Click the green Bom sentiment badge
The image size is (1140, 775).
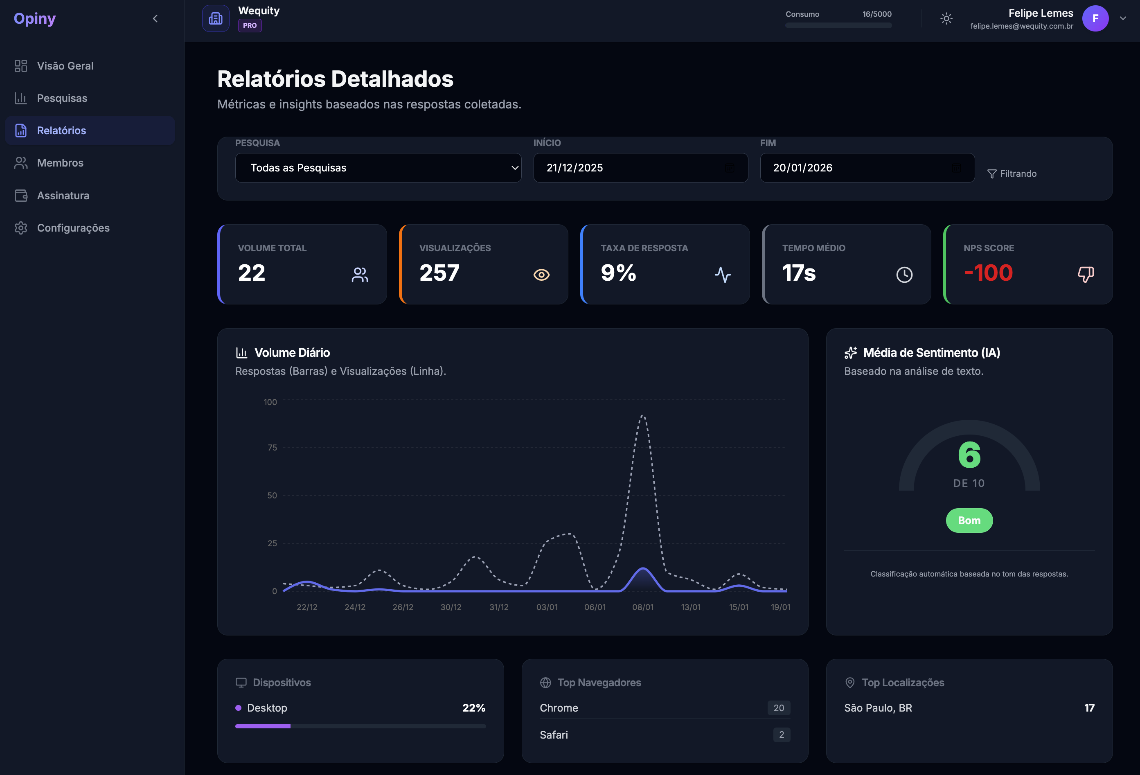point(969,520)
